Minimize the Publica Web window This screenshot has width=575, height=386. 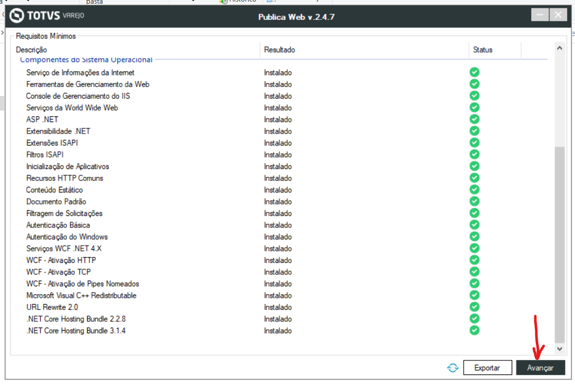(540, 15)
